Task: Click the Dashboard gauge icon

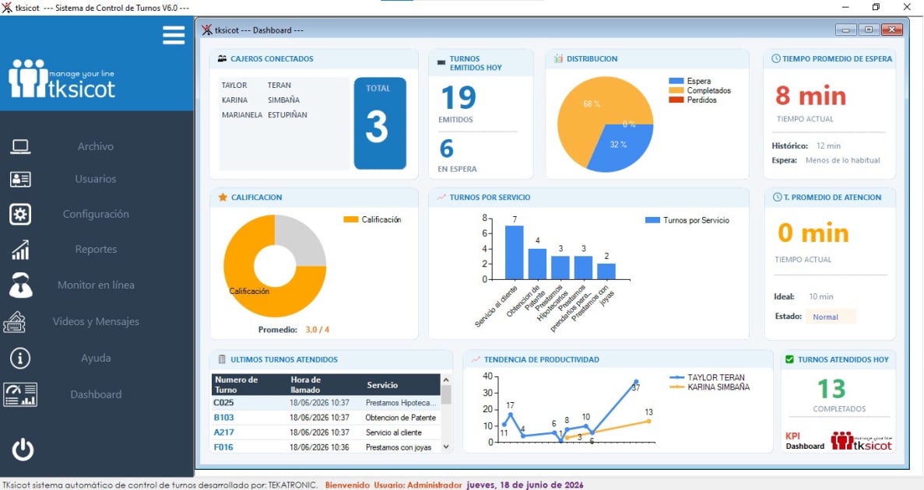Action: 20,394
